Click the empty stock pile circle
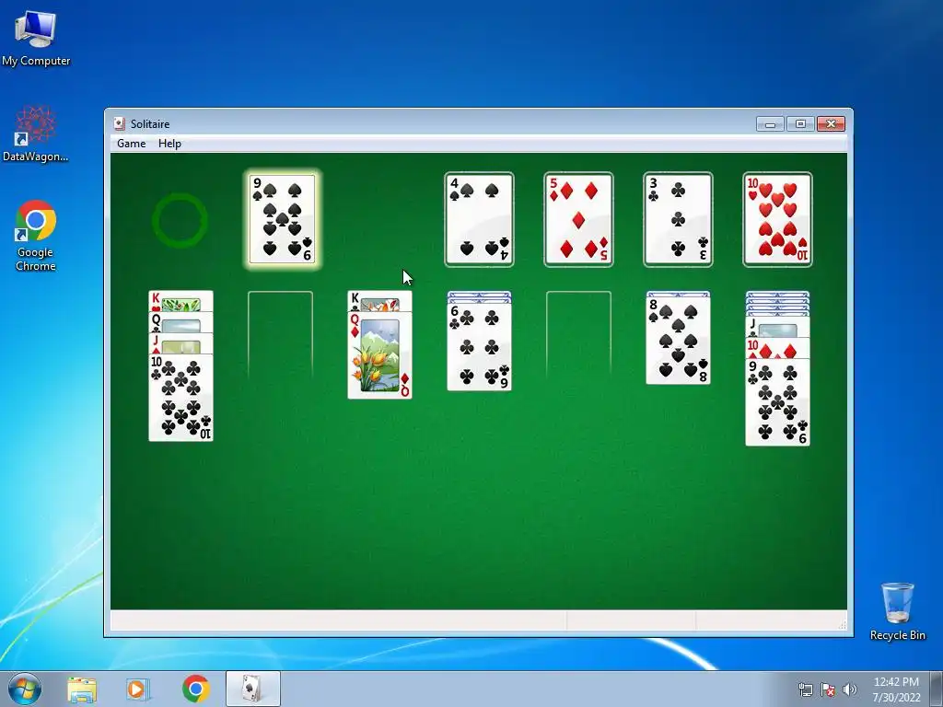Screen dimensions: 943x707 (x=180, y=220)
